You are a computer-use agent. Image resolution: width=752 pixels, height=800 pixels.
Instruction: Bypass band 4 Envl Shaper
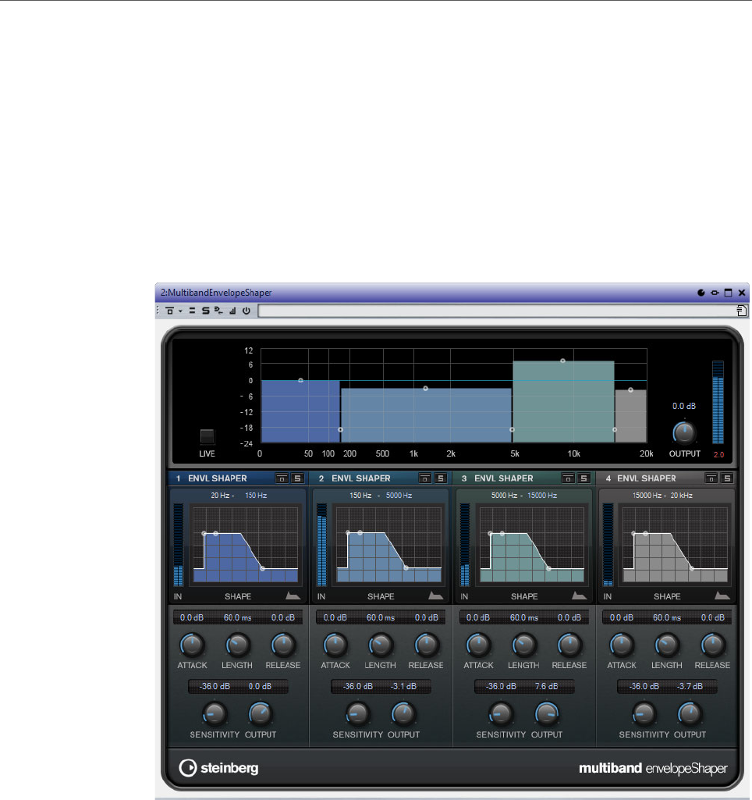(711, 478)
